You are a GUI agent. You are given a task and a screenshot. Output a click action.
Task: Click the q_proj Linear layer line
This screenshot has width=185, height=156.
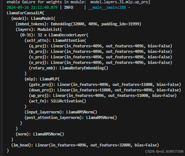tap(100, 46)
